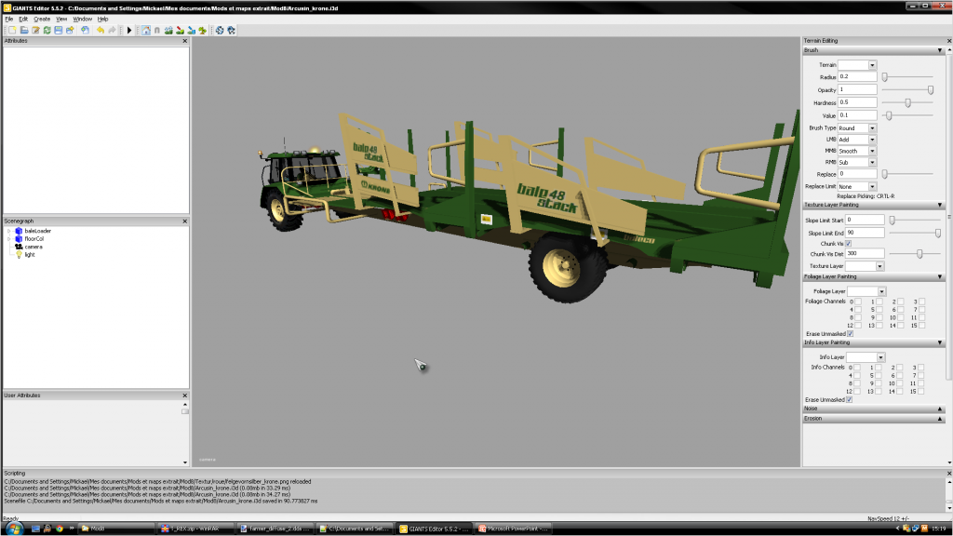Screen dimensions: 953x536
Task: Open the File menu
Action: [9, 19]
